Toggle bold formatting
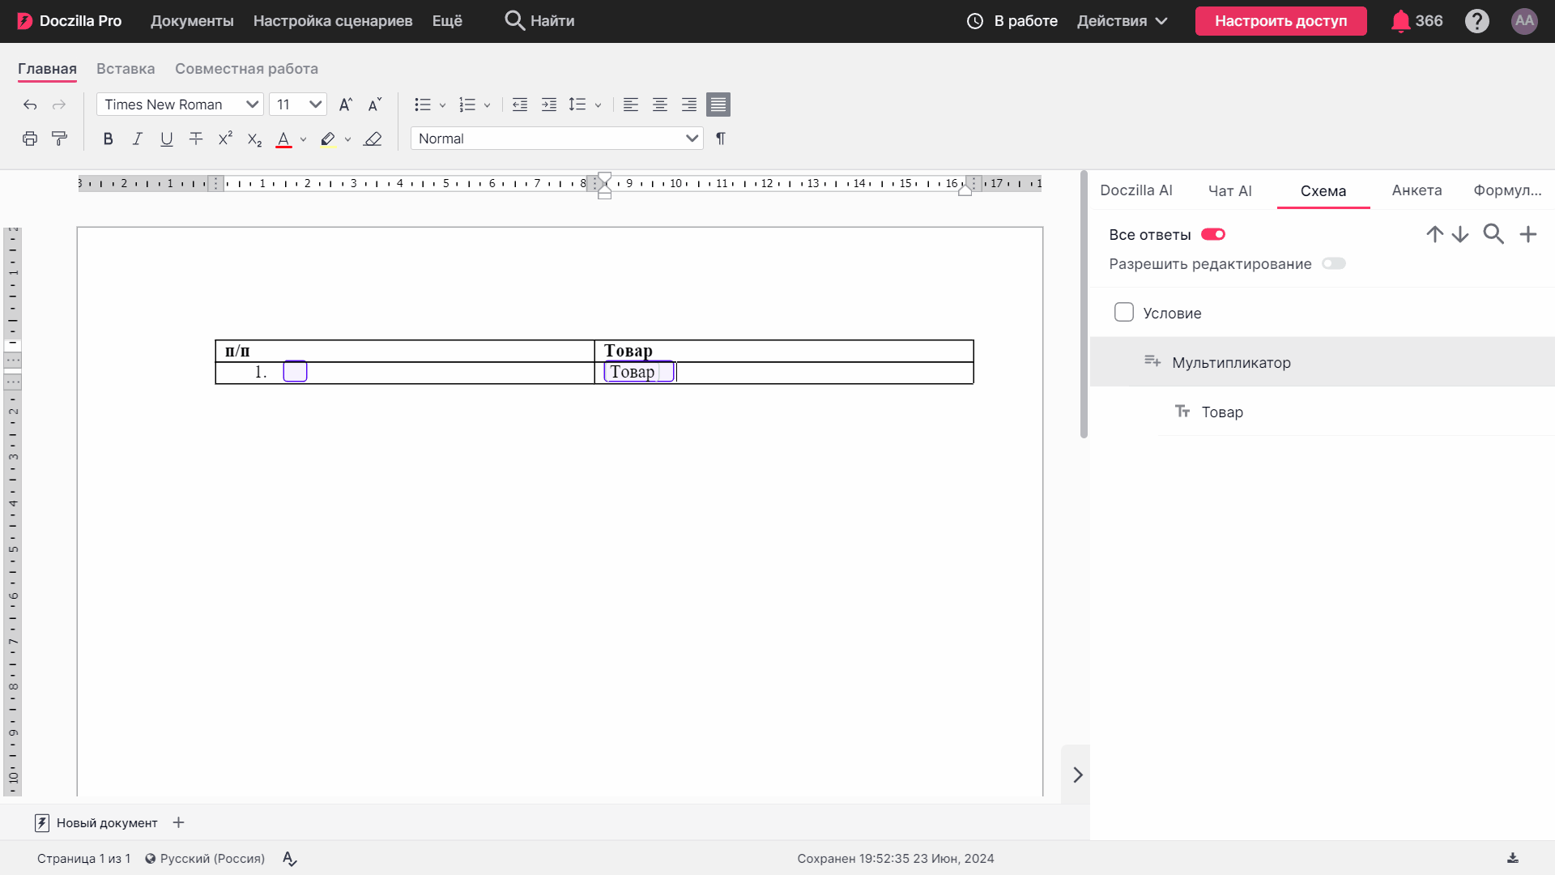 pos(108,139)
